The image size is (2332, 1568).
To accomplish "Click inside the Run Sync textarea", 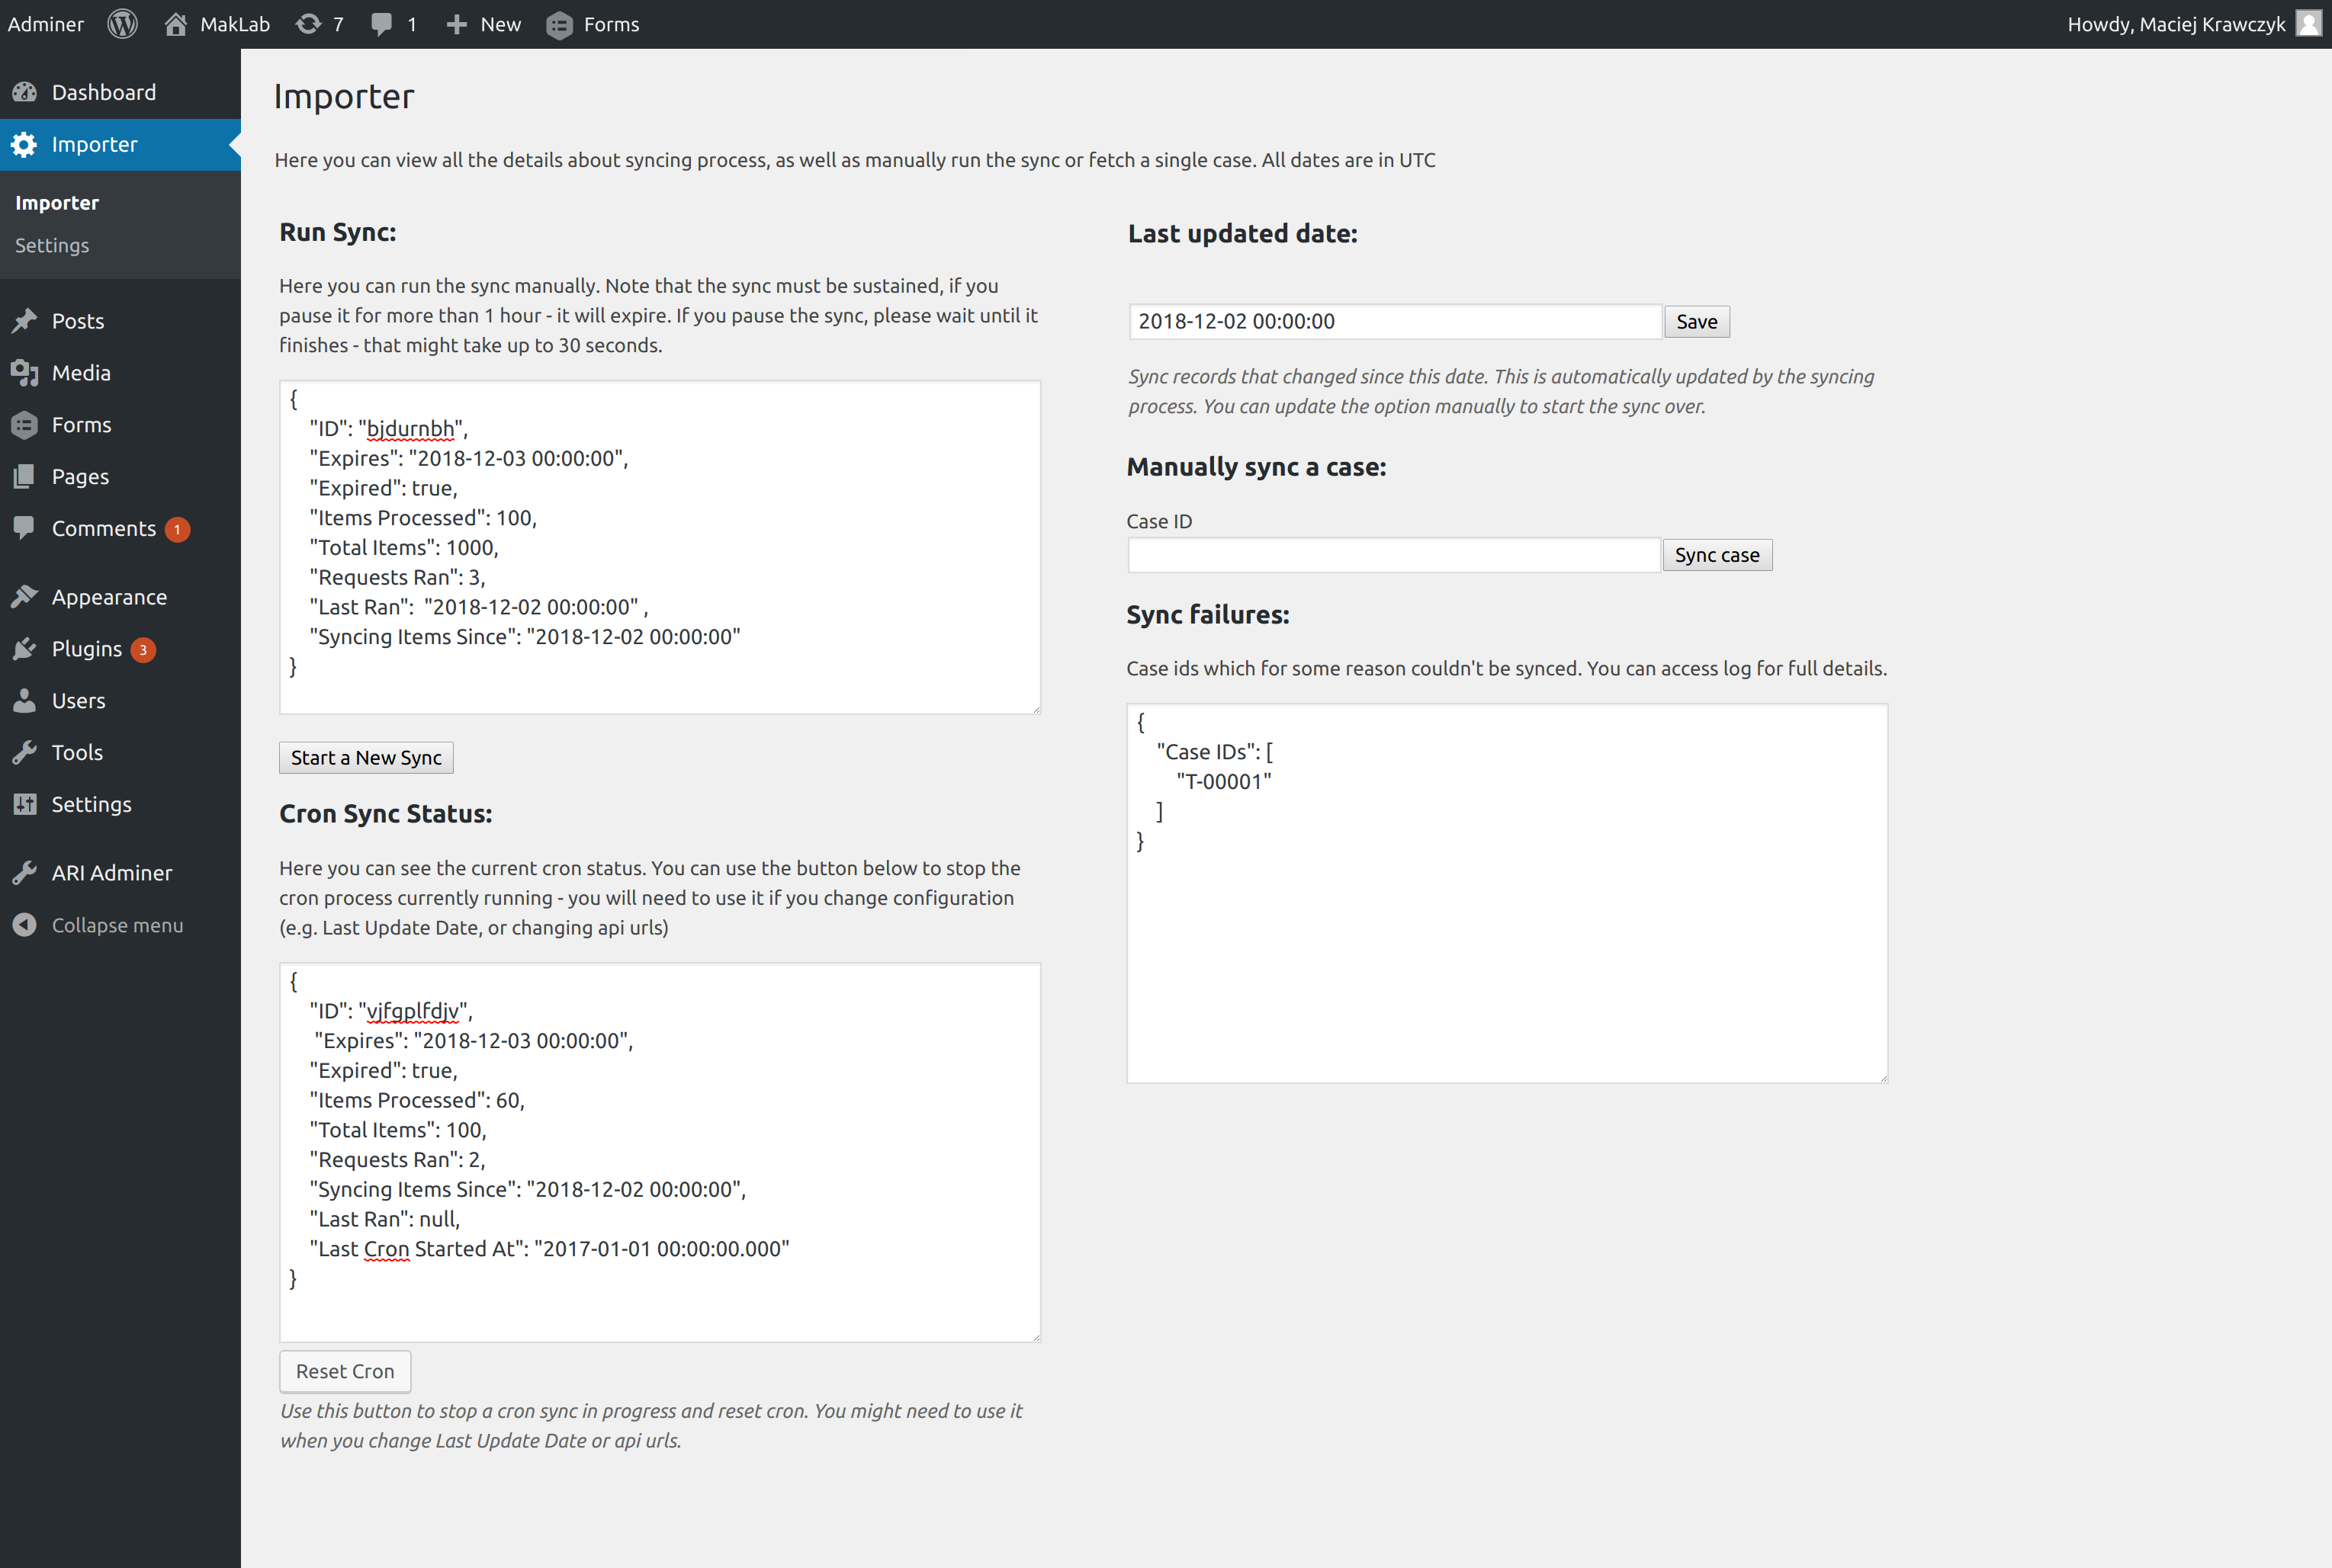I will tap(660, 547).
